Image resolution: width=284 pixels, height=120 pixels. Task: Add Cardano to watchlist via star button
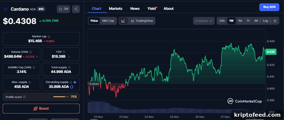63,9
